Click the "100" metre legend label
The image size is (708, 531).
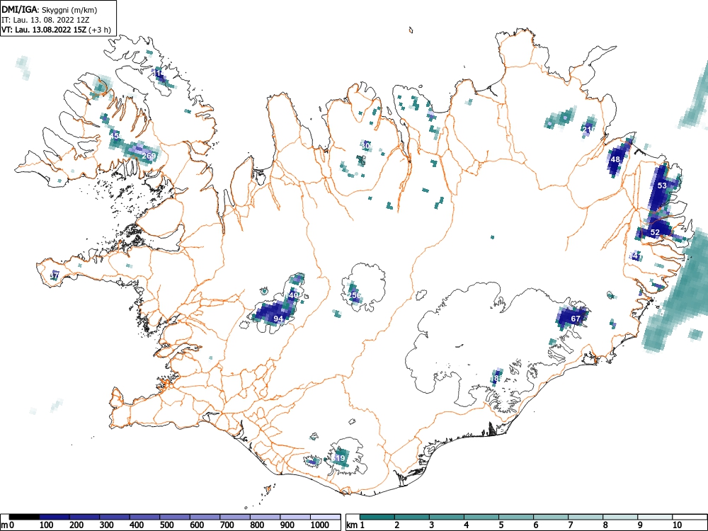47,525
